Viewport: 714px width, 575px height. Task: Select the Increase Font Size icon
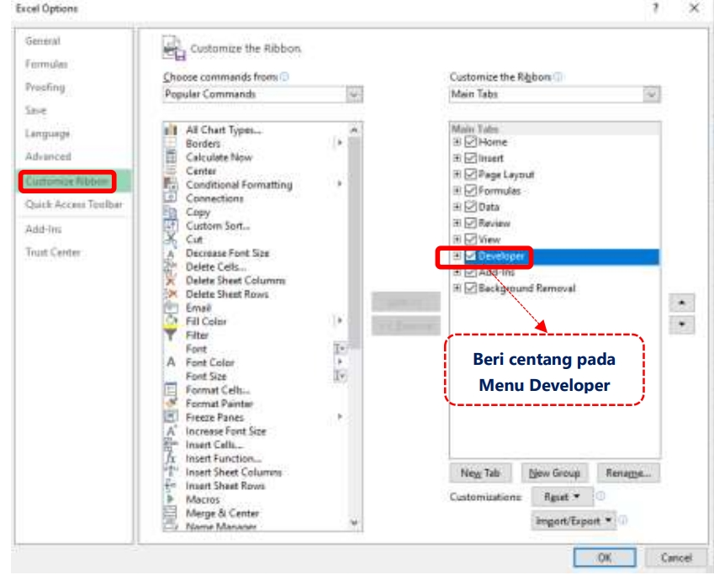pyautogui.click(x=171, y=431)
